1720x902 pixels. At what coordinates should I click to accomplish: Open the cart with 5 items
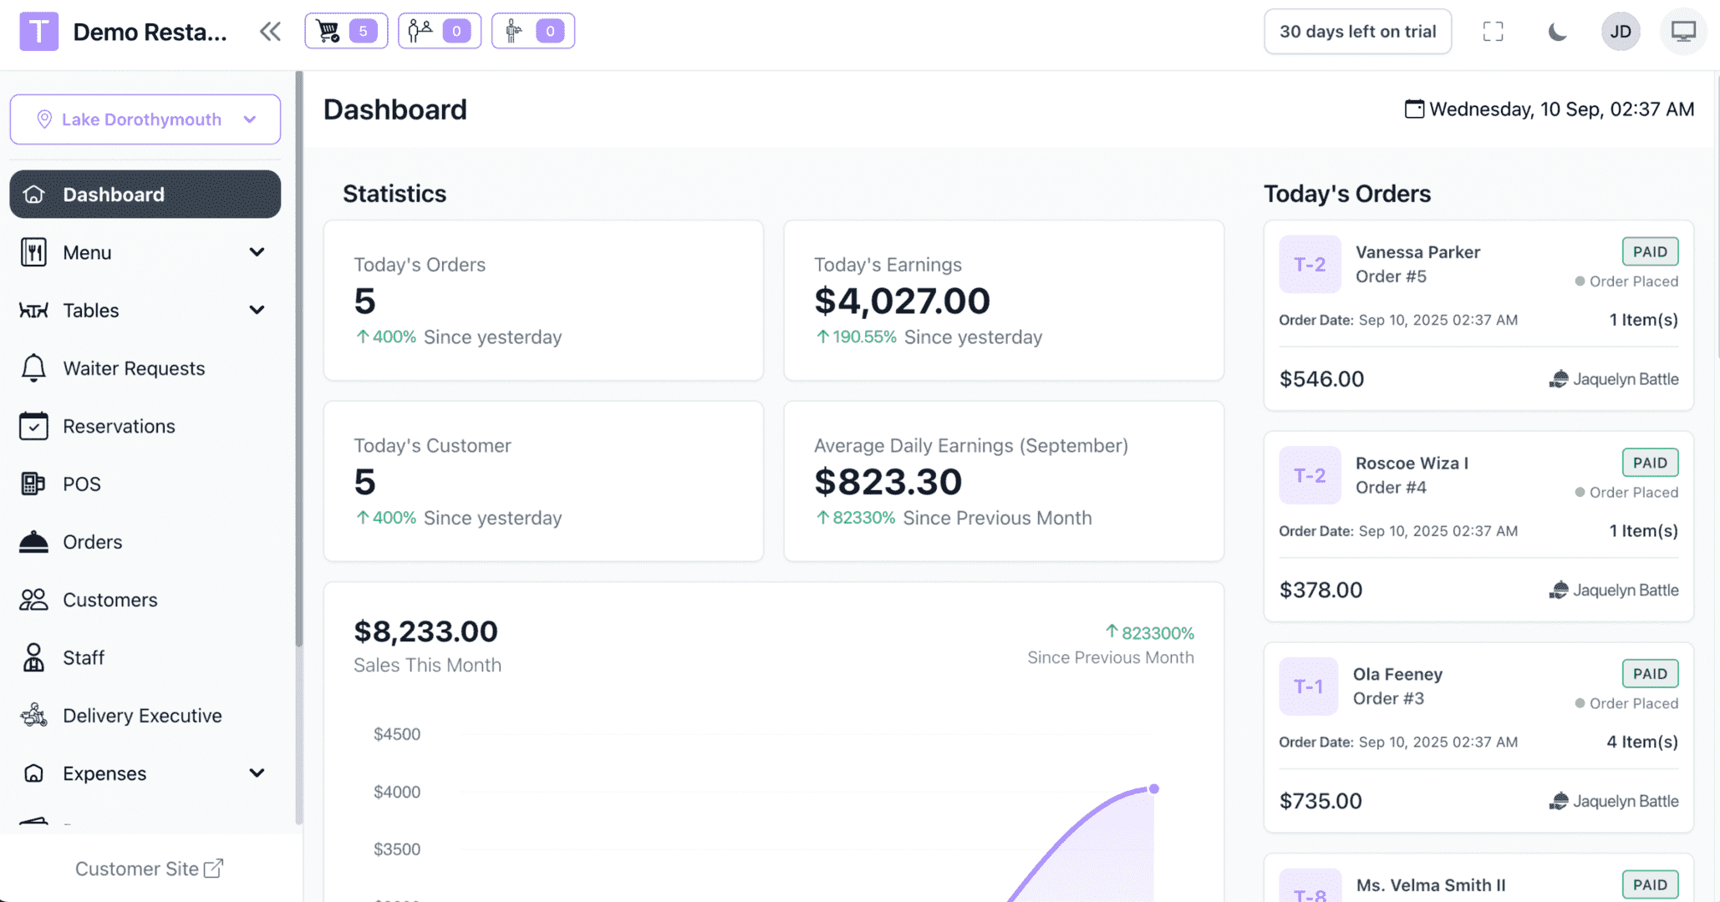point(345,30)
